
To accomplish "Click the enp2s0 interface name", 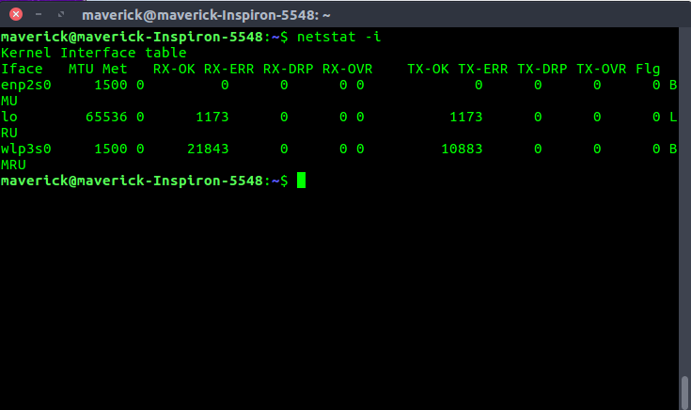I will [26, 86].
